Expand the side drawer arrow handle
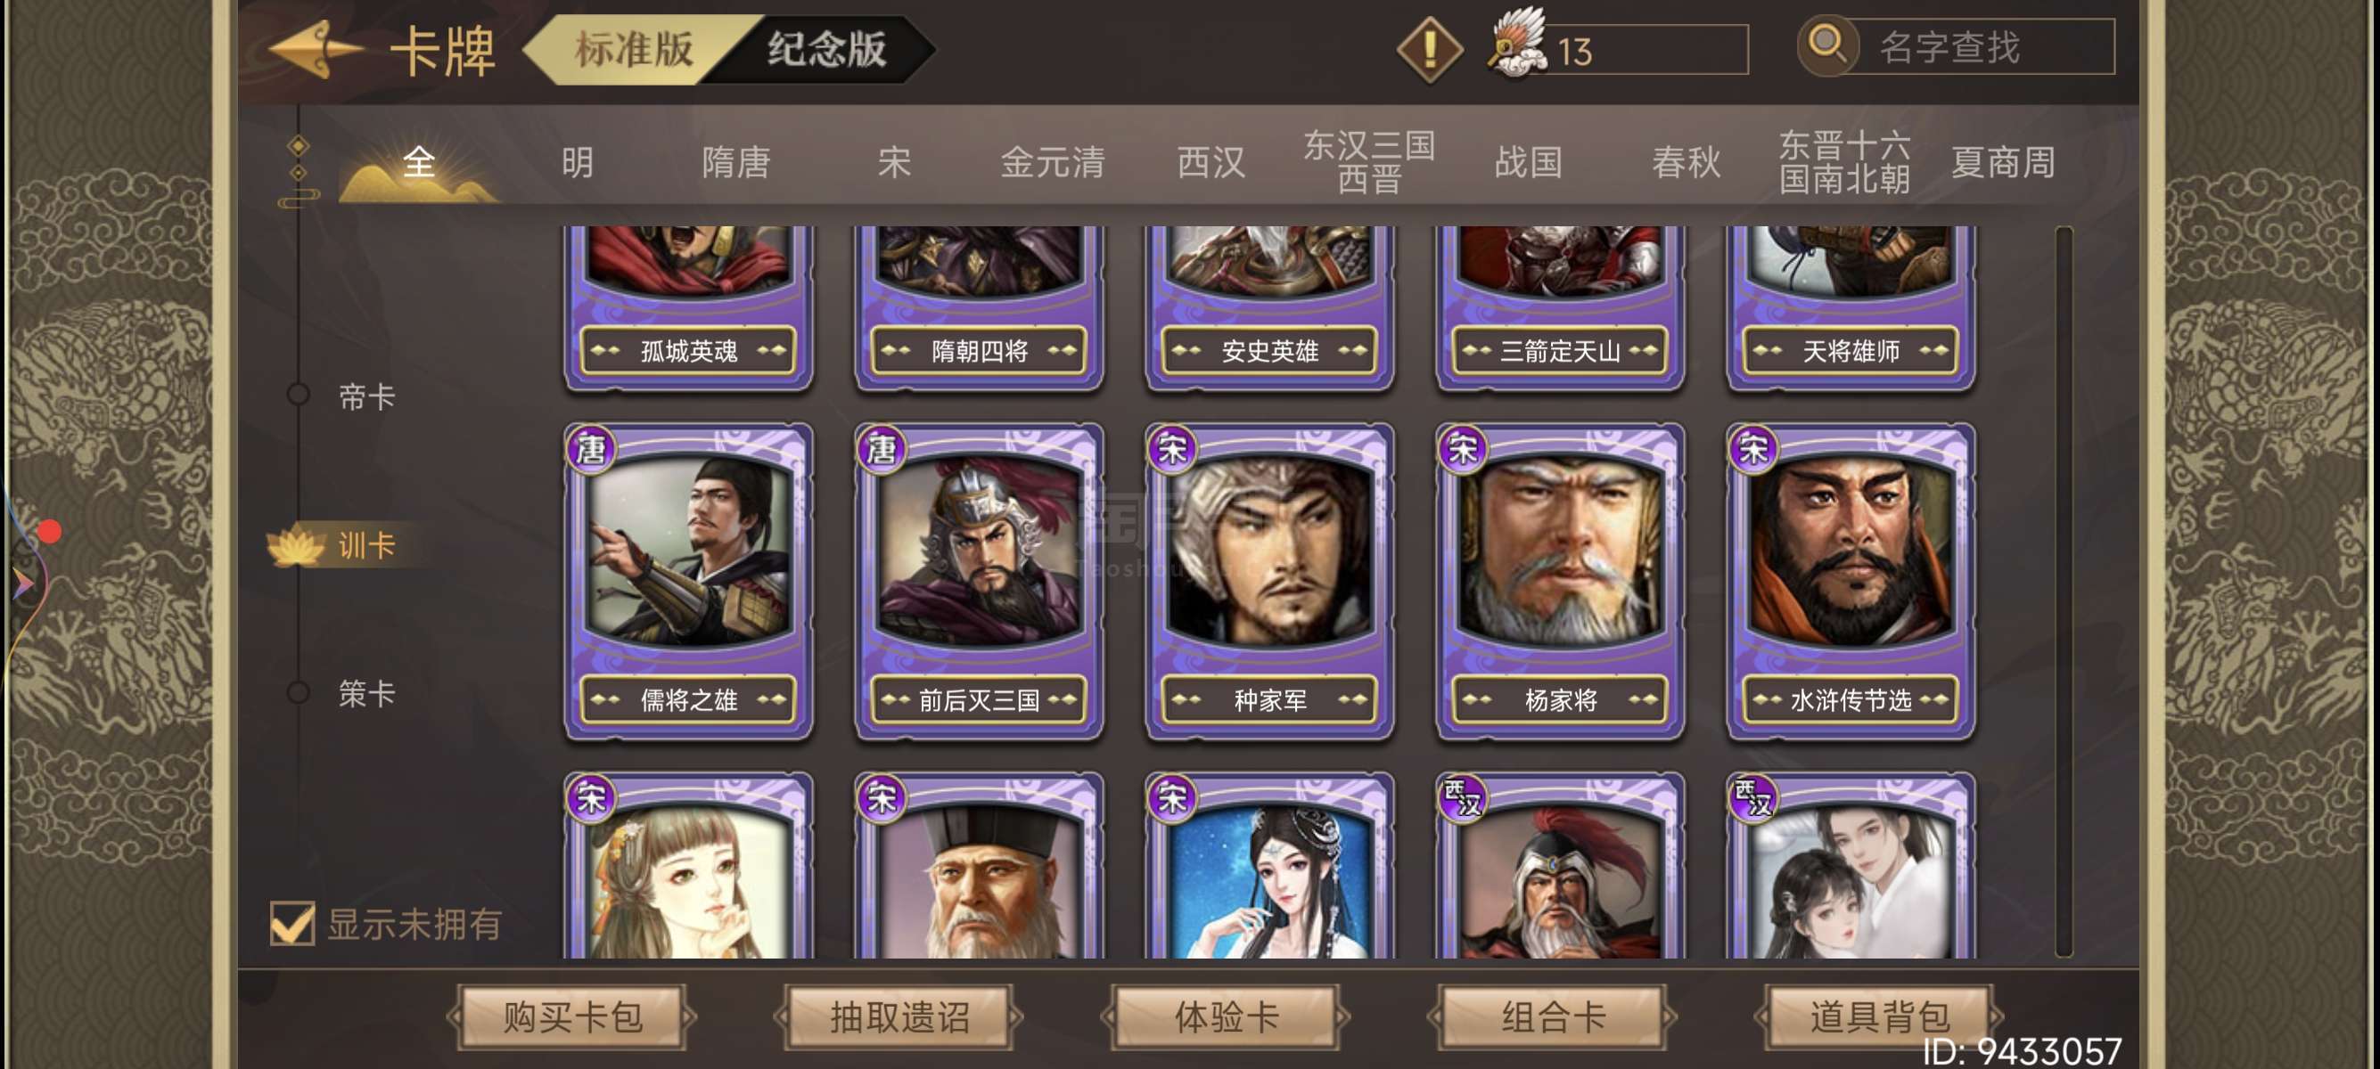 tap(21, 583)
